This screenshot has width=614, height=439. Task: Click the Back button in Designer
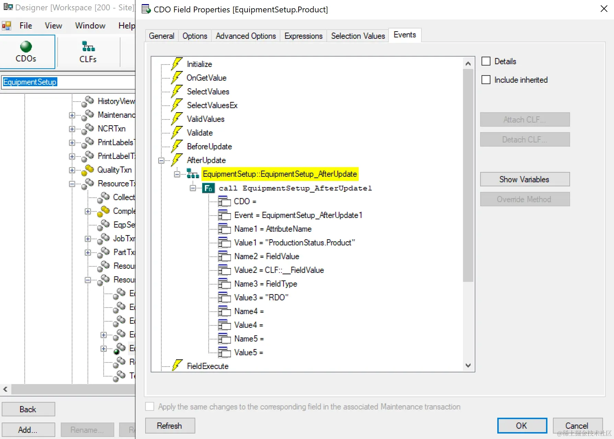[x=28, y=409]
